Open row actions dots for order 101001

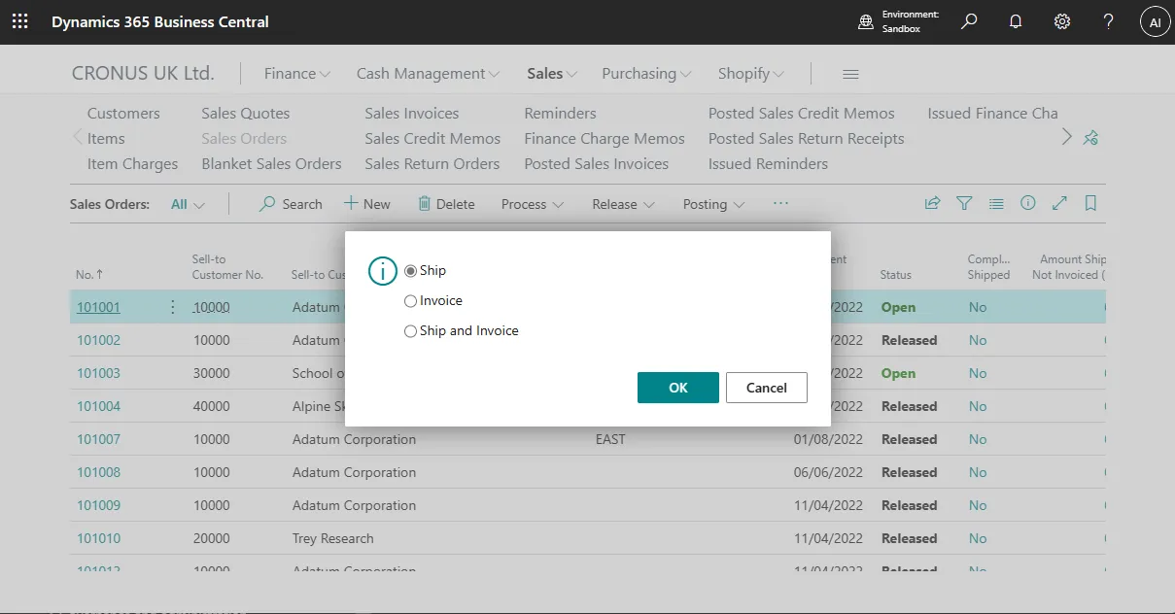(x=173, y=307)
